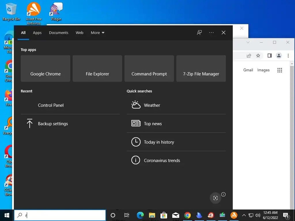Click the search with screenshot icon
The width and height of the screenshot is (295, 221).
215,198
